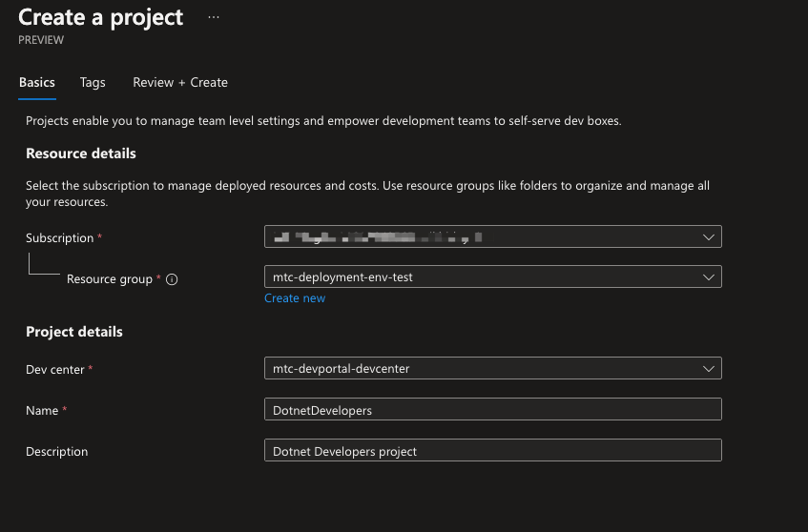Open the ellipsis menu beside Create a project
This screenshot has height=532, width=808.
(x=213, y=18)
